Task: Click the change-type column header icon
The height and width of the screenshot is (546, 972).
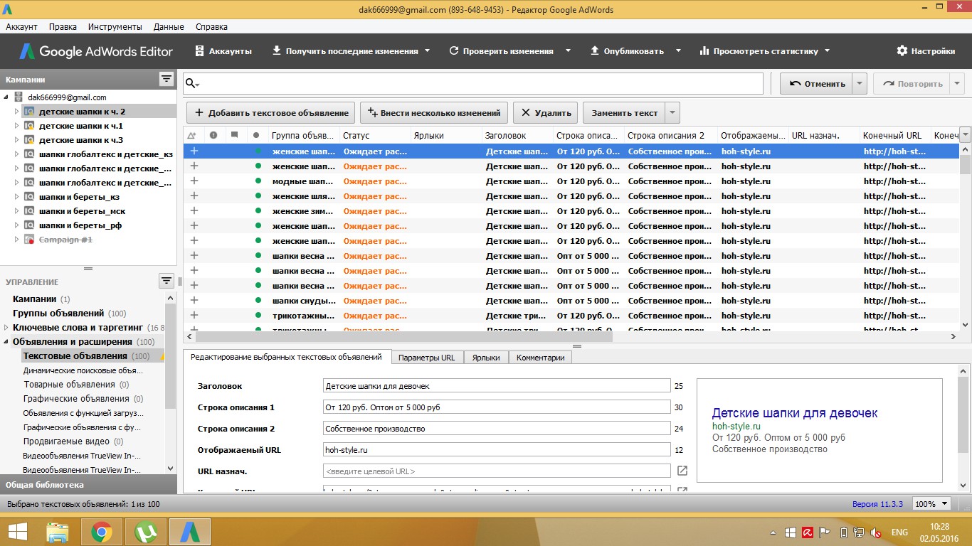Action: coord(191,135)
